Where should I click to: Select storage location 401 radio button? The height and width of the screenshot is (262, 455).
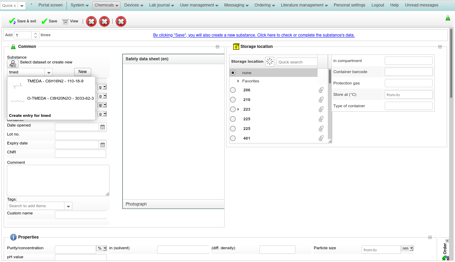pyautogui.click(x=233, y=138)
